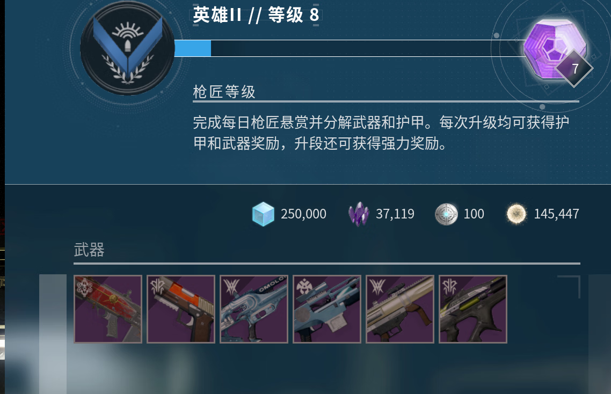Click the Gunsmith rank progress bar
The height and width of the screenshot is (394, 611).
pos(349,48)
